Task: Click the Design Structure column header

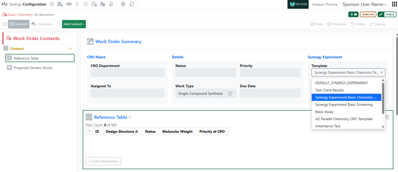Action: [122, 131]
